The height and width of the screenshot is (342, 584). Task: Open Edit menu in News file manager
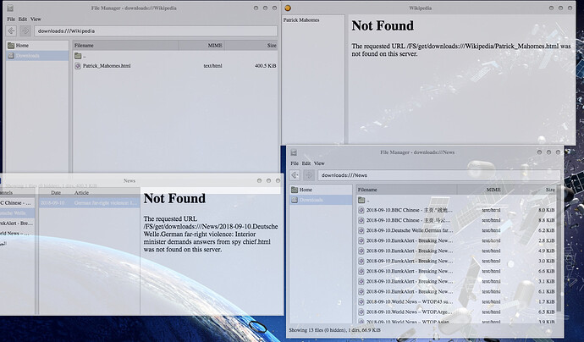[306, 163]
